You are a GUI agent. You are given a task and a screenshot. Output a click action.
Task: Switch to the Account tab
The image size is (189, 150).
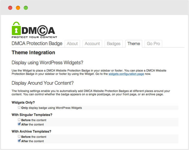point(92,43)
